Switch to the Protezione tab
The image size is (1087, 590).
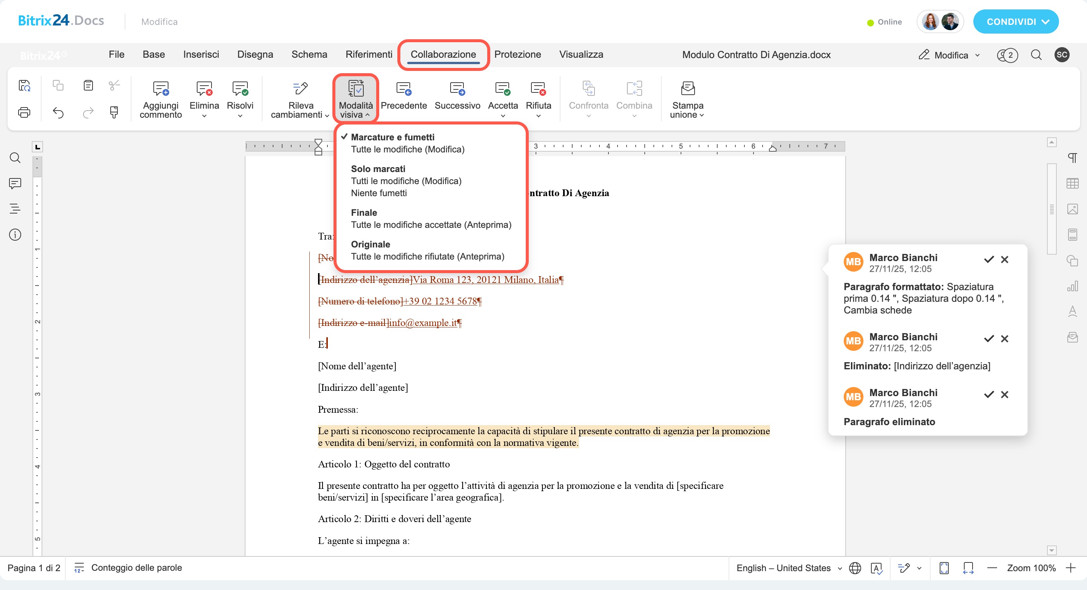pyautogui.click(x=517, y=54)
